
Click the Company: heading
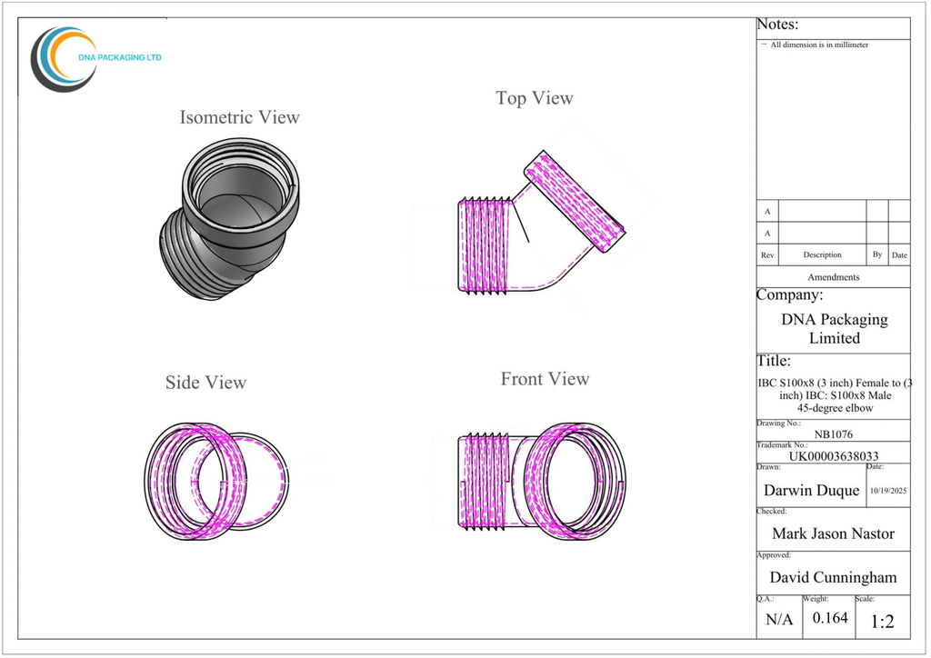tap(790, 294)
